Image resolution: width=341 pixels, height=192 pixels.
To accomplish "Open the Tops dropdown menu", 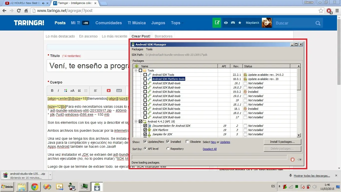I will coord(177,23).
